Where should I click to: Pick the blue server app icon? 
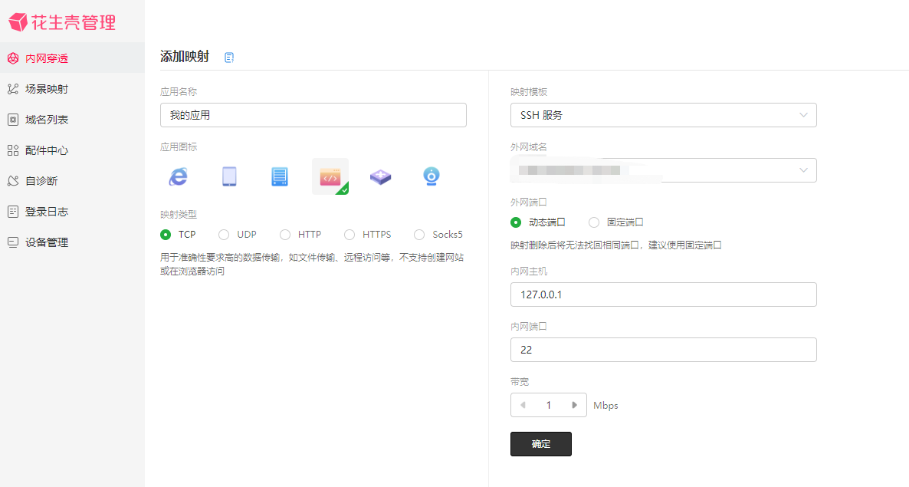pos(280,176)
